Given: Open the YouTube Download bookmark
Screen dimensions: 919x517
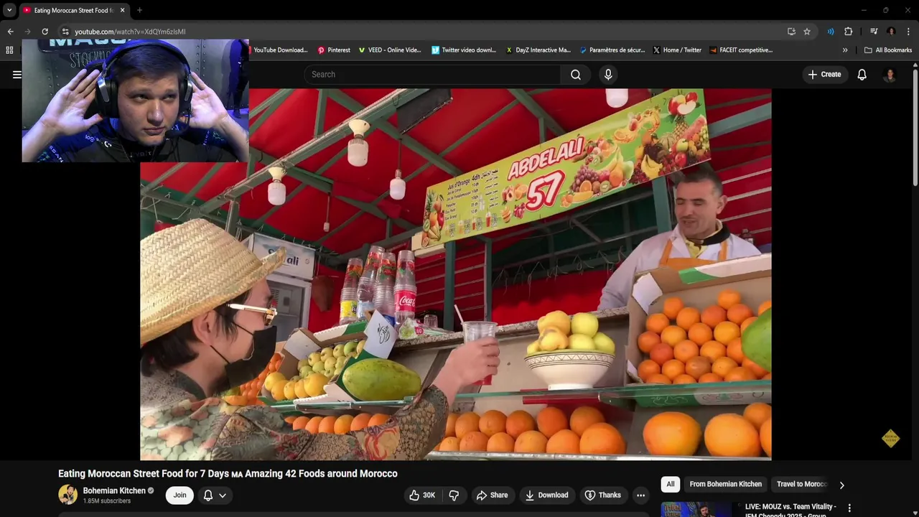Looking at the screenshot, I should tap(280, 50).
